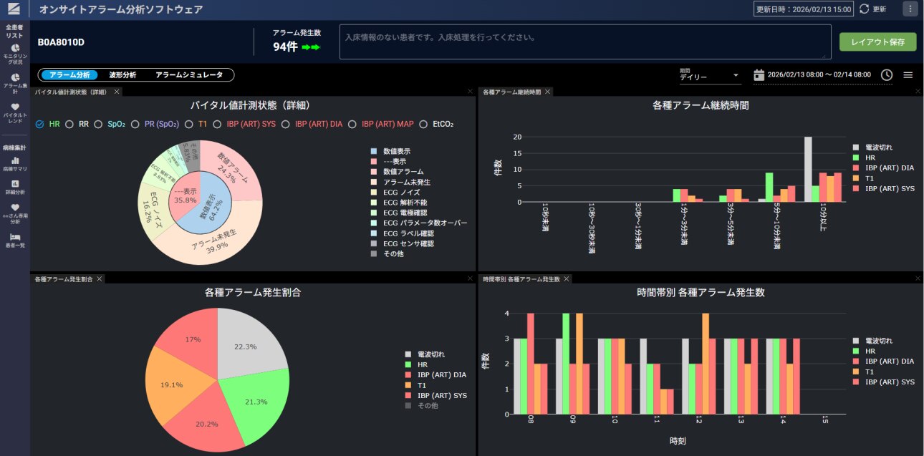Select the HR radio option
The width and height of the screenshot is (924, 456).
[40, 124]
